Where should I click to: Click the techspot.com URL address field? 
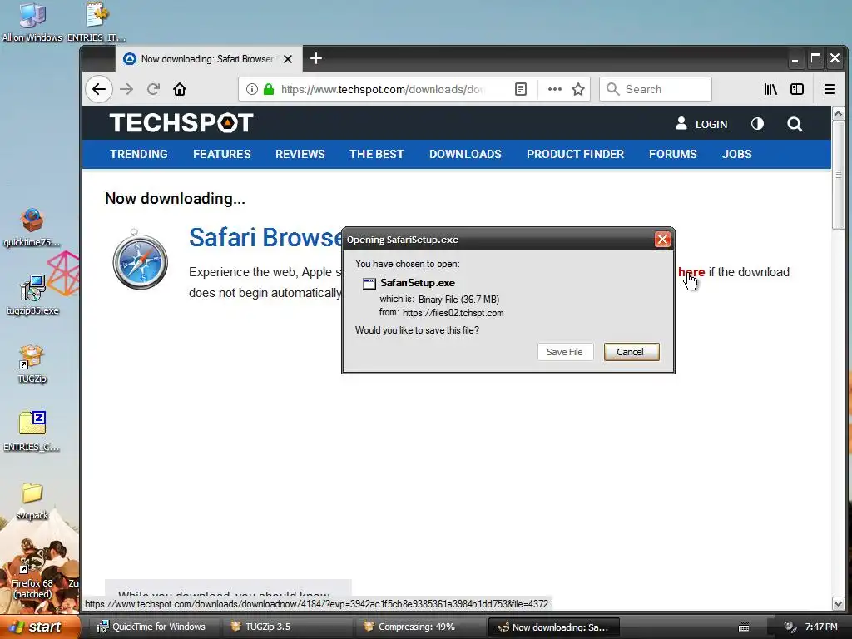[383, 89]
